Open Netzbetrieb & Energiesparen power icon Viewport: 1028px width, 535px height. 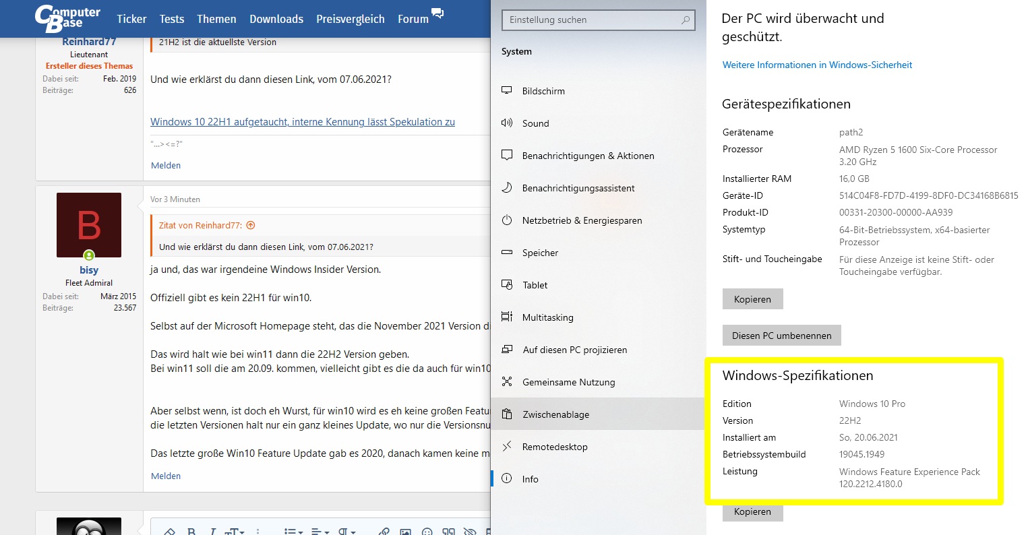tap(507, 220)
